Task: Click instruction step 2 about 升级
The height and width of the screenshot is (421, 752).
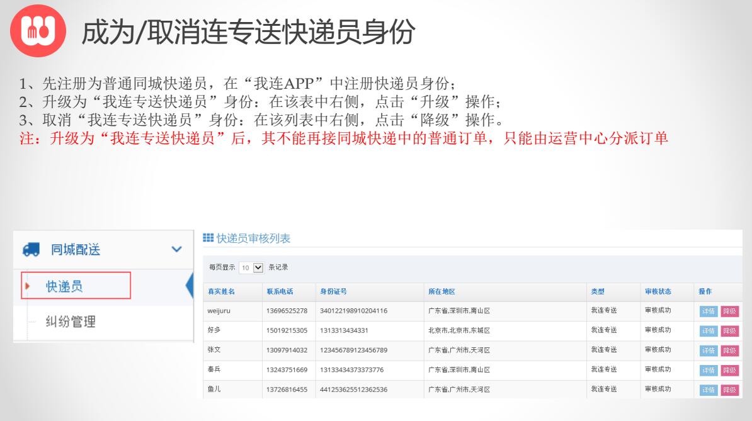Action: pos(260,102)
